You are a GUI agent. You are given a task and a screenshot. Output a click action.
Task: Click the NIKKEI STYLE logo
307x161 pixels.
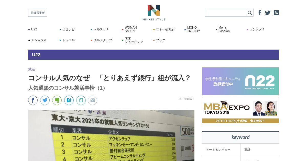[x=154, y=13]
